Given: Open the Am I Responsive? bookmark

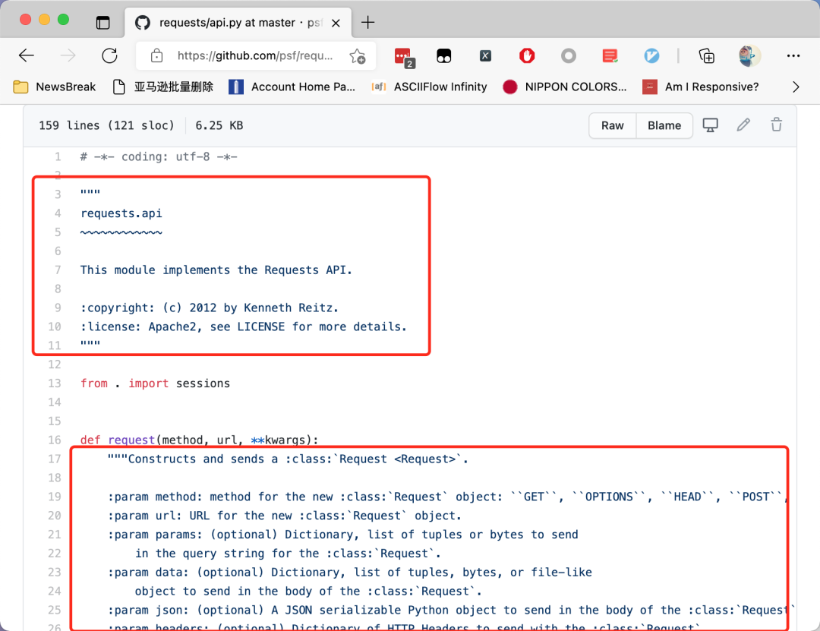Looking at the screenshot, I should pos(701,87).
